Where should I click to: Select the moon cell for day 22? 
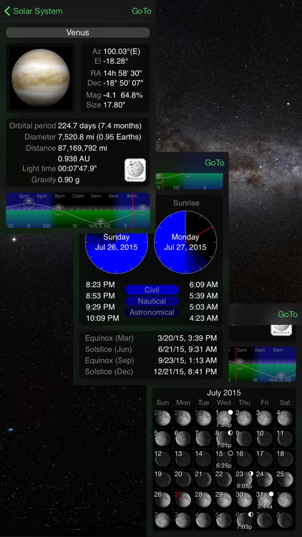coord(224,479)
